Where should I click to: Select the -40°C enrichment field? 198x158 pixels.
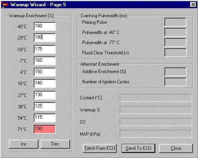[x=45, y=26]
